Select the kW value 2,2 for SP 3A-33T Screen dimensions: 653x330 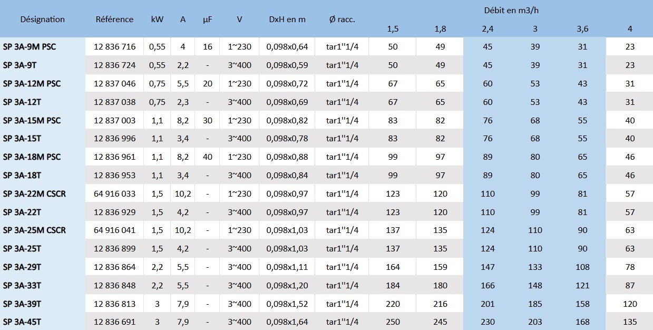pyautogui.click(x=157, y=285)
